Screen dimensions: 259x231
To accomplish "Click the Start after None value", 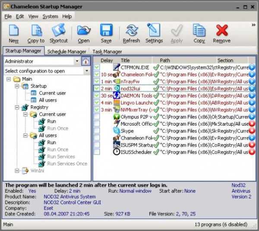I will point(190,191).
